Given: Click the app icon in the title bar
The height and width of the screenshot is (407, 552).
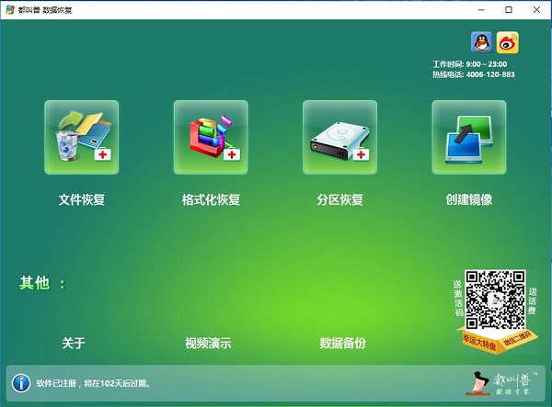Looking at the screenshot, I should [x=9, y=9].
